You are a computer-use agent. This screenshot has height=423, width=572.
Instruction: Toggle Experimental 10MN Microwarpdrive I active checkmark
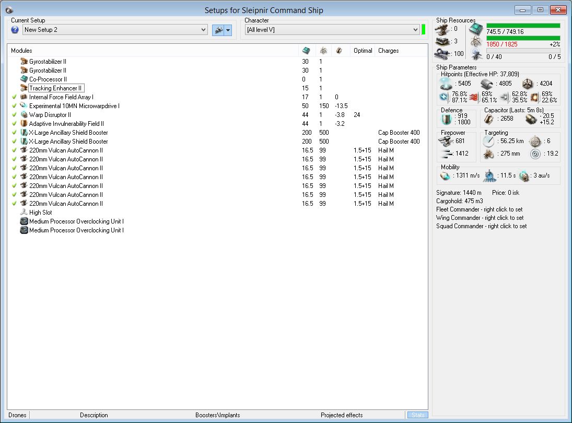[x=14, y=105]
